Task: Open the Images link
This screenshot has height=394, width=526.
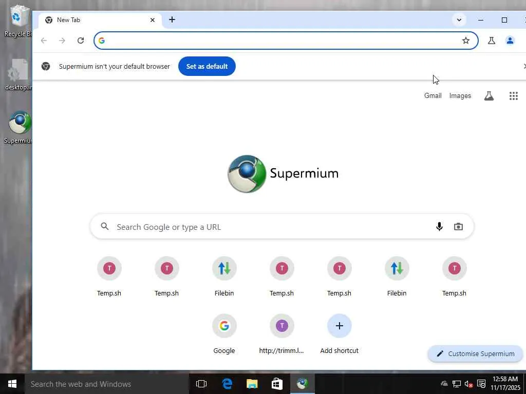Action: (x=460, y=96)
